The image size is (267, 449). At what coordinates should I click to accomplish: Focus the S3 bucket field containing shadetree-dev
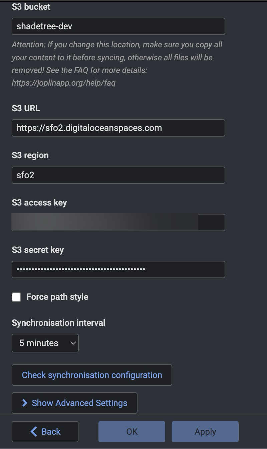[x=118, y=27]
